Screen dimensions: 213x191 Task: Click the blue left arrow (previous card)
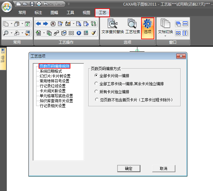pos(39,24)
